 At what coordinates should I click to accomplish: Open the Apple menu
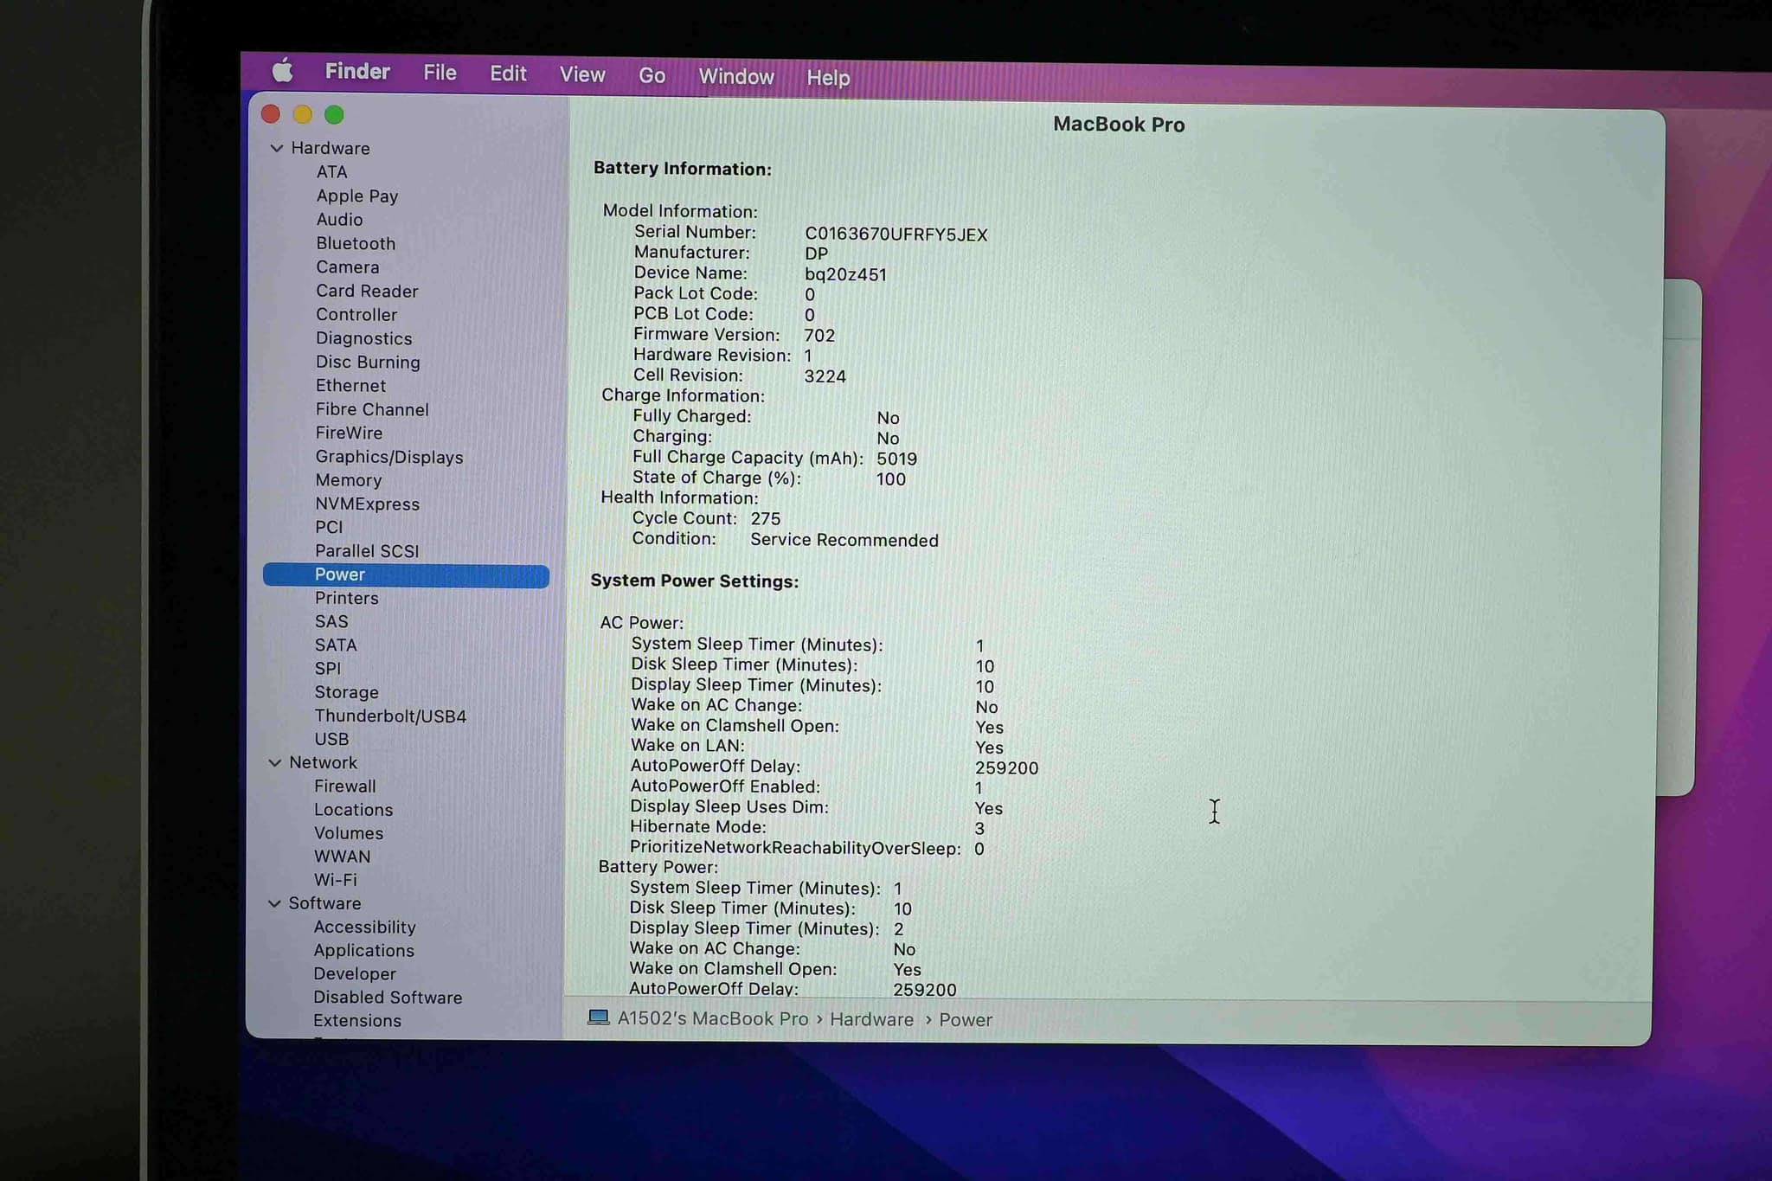pos(282,71)
